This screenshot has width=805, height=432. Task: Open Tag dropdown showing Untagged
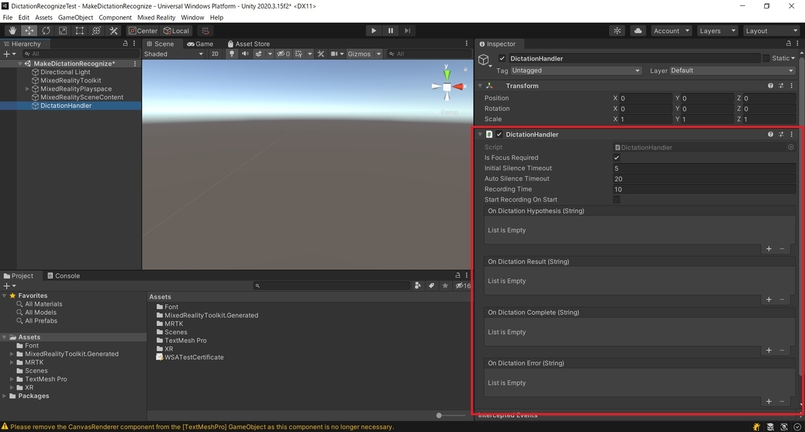tap(576, 70)
